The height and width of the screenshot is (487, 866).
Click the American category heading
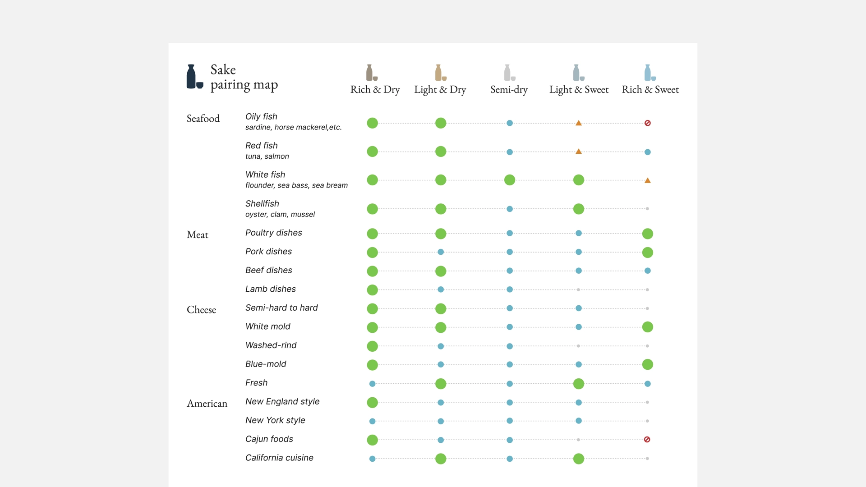tap(207, 404)
